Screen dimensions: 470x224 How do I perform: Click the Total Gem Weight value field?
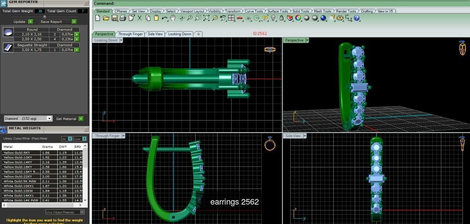40,11
